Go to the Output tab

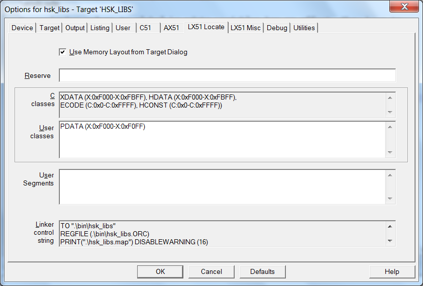point(75,28)
